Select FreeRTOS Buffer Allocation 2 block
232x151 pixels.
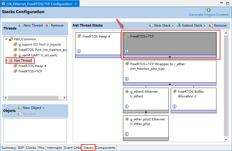194,100
